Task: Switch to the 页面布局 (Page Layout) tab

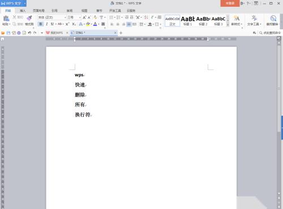Action: [x=38, y=11]
